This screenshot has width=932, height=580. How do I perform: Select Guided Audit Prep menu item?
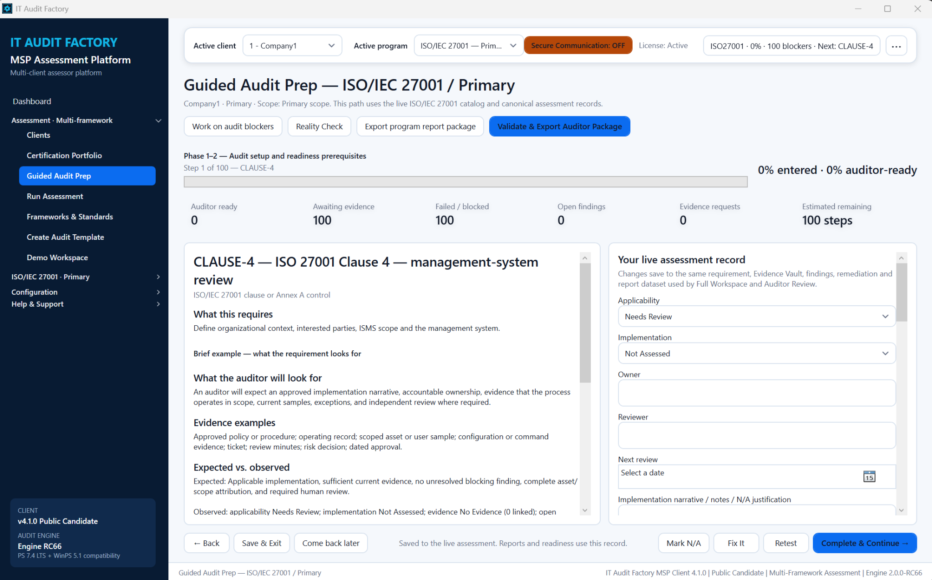tap(87, 176)
